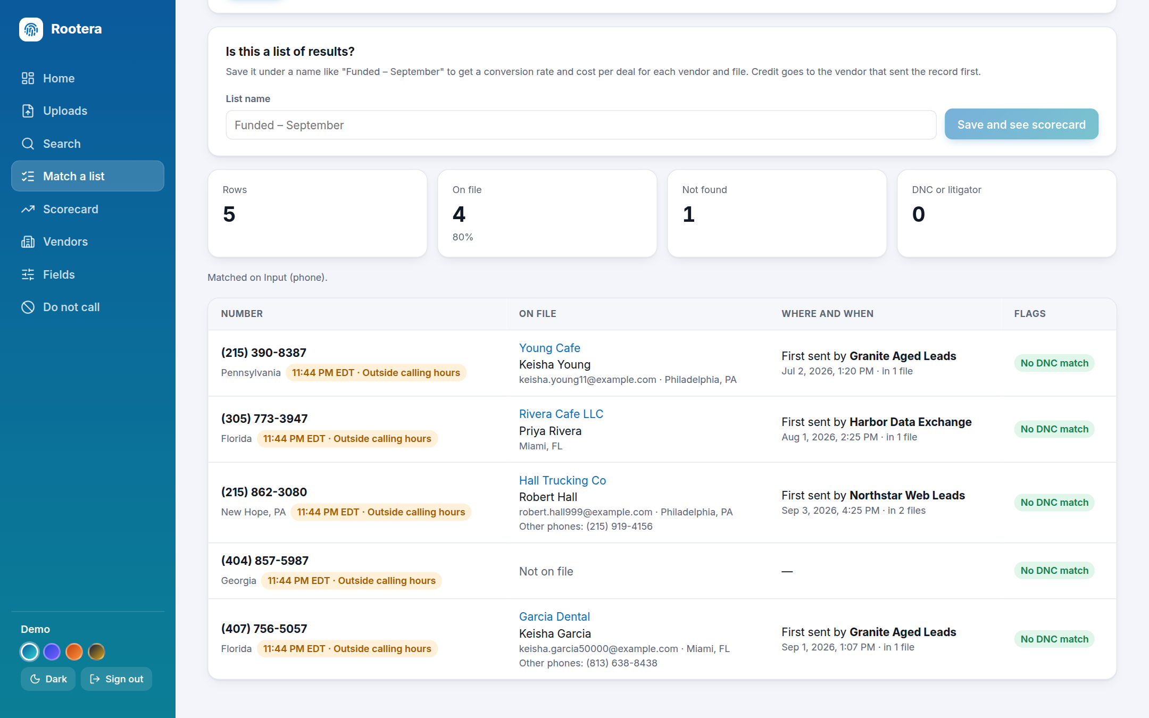Click Northstar Web Leads vendor name
Screen dimensions: 1149x718
pyautogui.click(x=907, y=495)
